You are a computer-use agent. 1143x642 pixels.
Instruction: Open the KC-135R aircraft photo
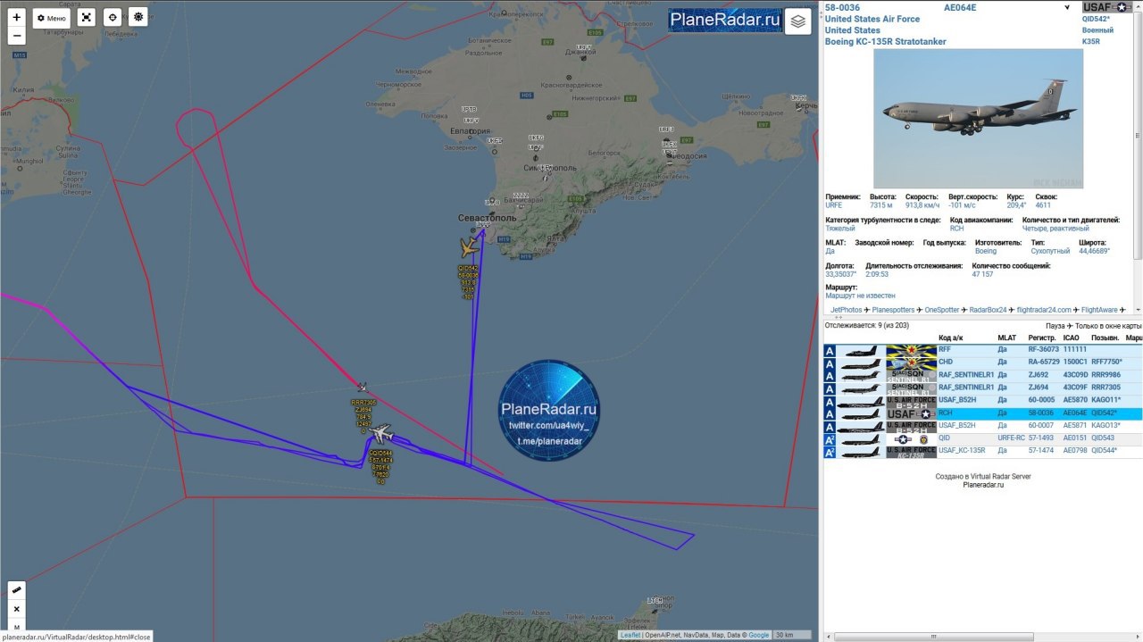(x=978, y=119)
